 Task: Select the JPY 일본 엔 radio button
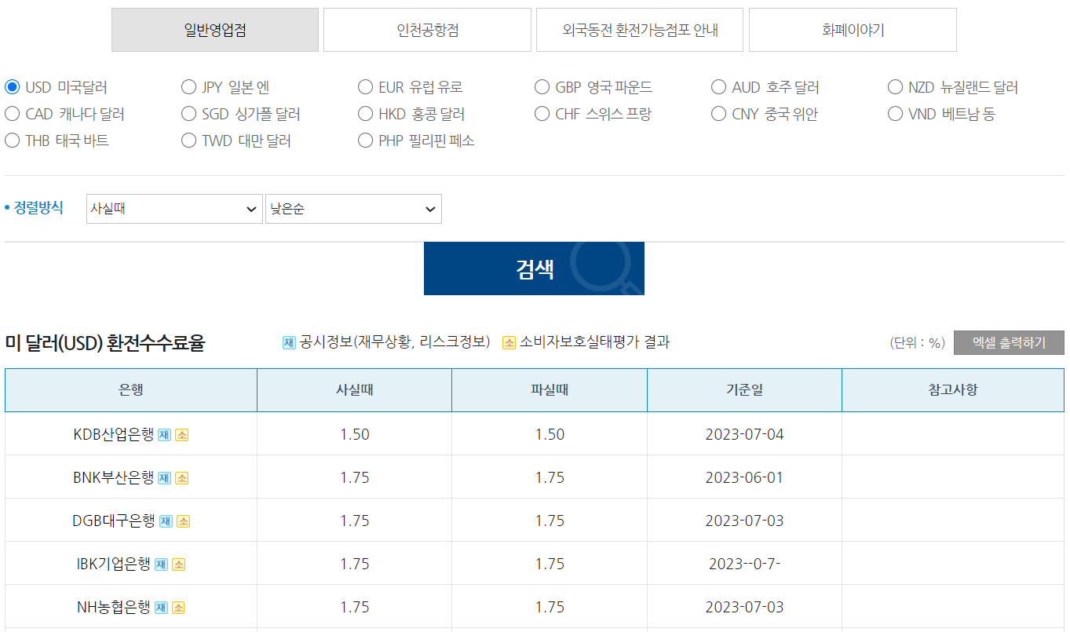tap(188, 87)
